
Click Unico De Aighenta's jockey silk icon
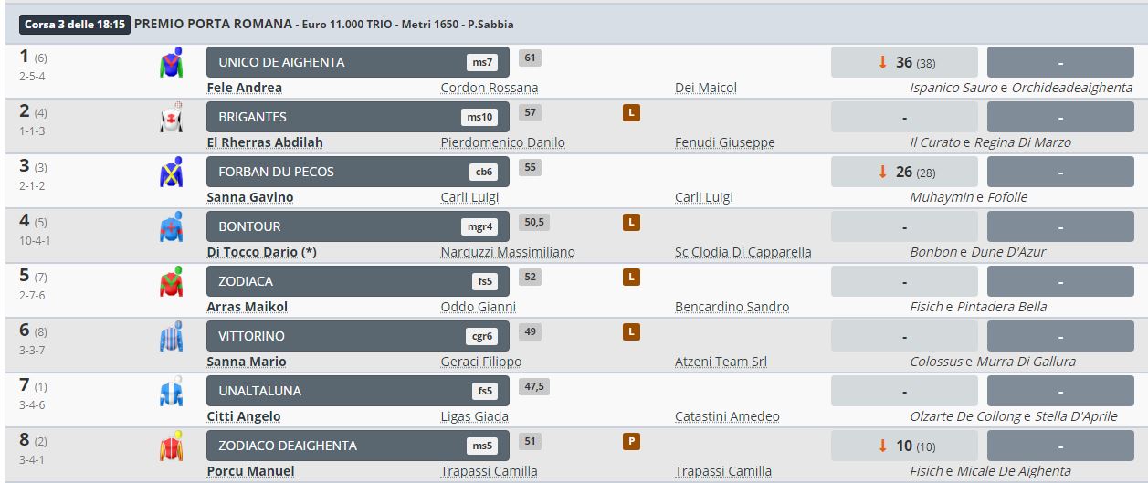point(171,63)
